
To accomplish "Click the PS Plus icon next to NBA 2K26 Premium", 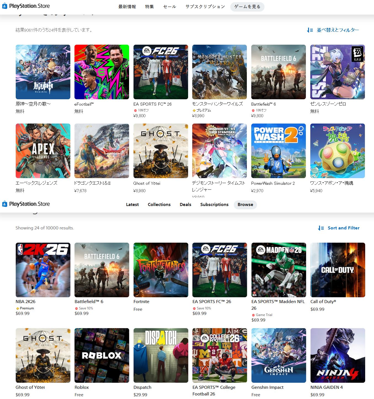I will pyautogui.click(x=17, y=308).
